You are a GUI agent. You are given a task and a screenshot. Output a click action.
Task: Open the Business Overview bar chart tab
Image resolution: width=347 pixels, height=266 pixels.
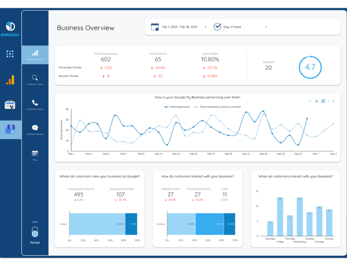(35, 55)
